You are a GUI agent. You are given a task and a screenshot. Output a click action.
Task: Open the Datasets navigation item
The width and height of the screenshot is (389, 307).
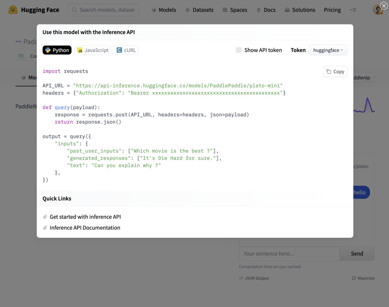tap(199, 10)
